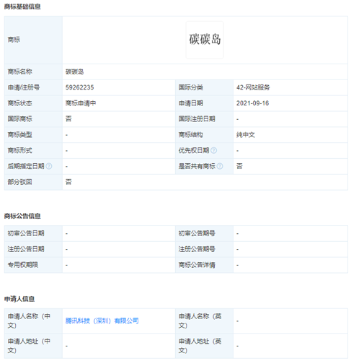Click the 商标结构 label cell
Viewport: 351px width, 361px height.
point(204,135)
